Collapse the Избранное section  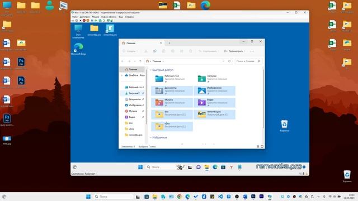pos(150,138)
